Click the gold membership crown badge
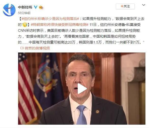Viewport: 149px width, 128px height. pos(41,7)
